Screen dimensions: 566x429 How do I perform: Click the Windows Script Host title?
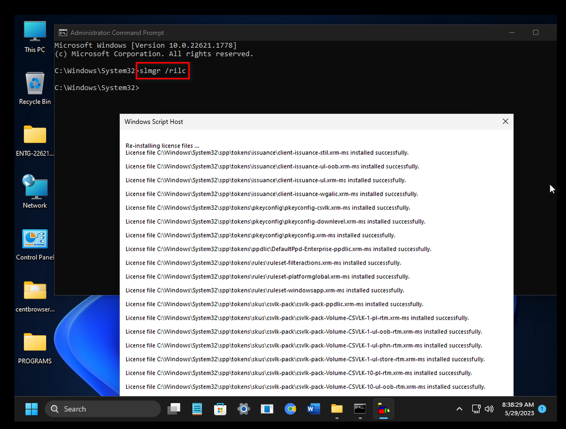154,122
